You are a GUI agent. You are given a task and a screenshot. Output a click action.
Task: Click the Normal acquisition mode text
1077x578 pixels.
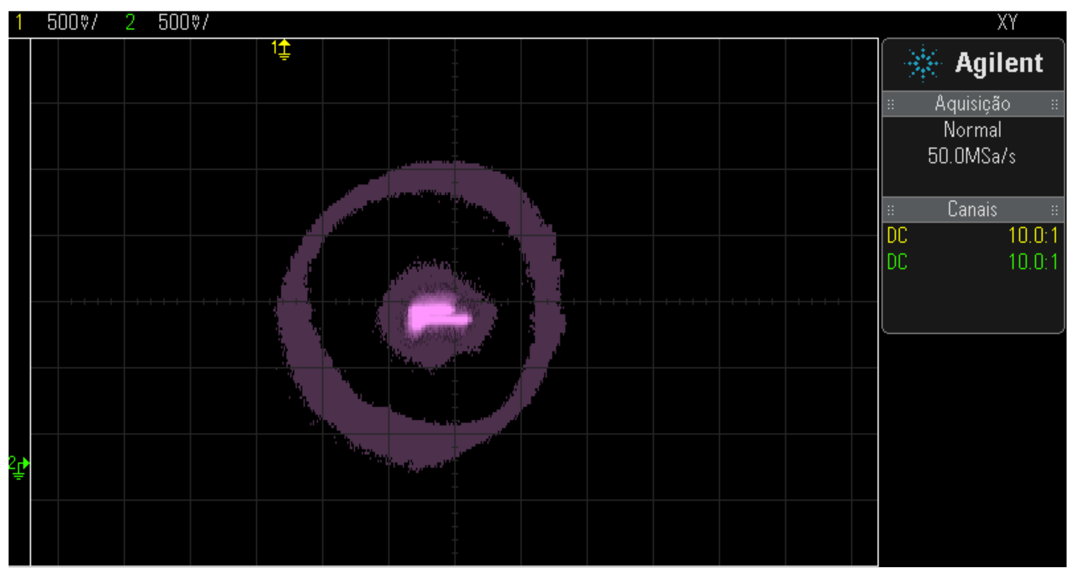pyautogui.click(x=972, y=130)
